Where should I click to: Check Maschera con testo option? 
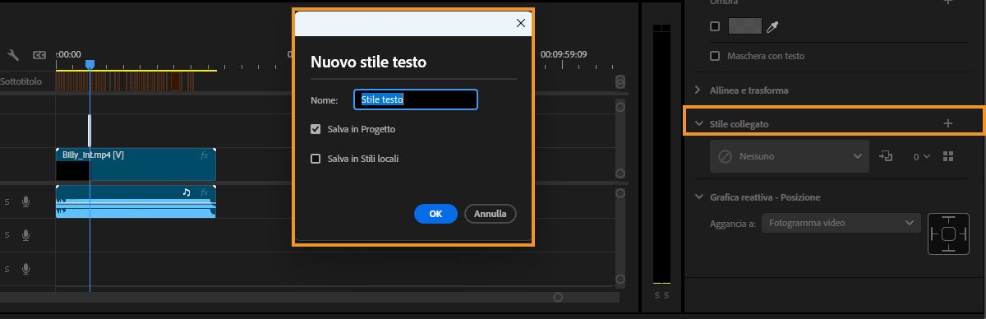[x=715, y=56]
